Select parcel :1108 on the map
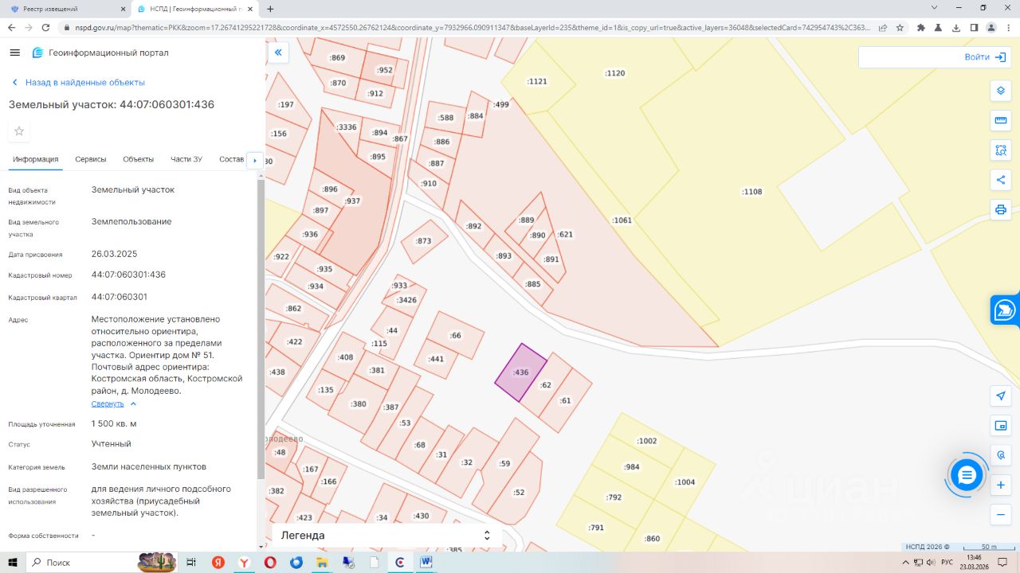Viewport: 1020px width, 573px height. pos(751,192)
